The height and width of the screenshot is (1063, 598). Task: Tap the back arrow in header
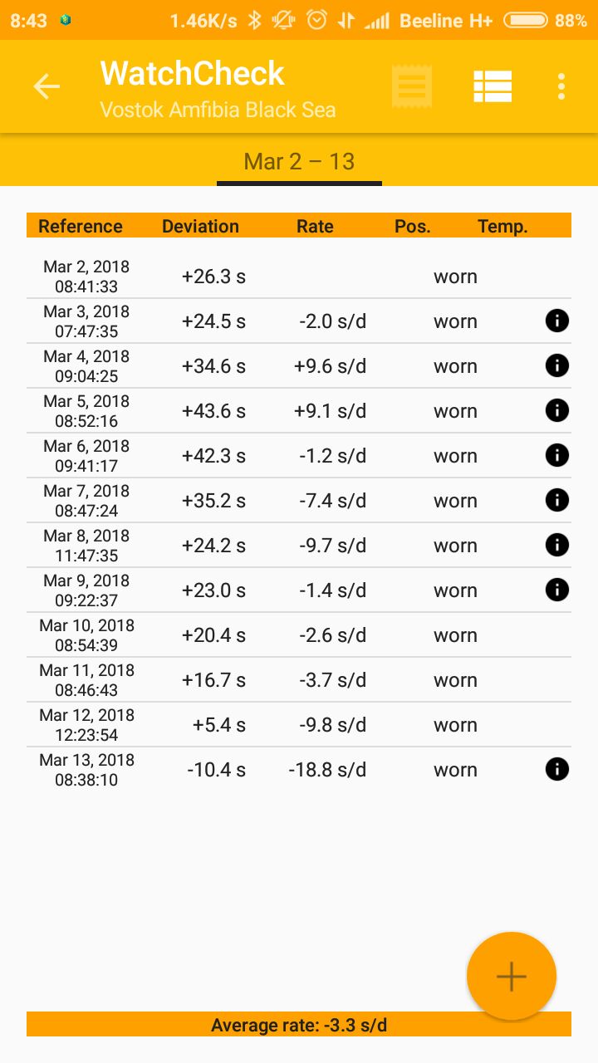(47, 86)
